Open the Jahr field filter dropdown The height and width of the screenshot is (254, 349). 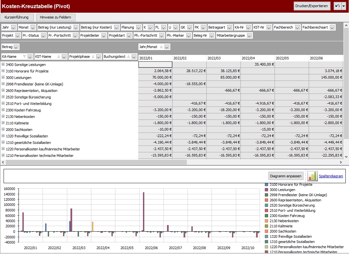click(13, 28)
